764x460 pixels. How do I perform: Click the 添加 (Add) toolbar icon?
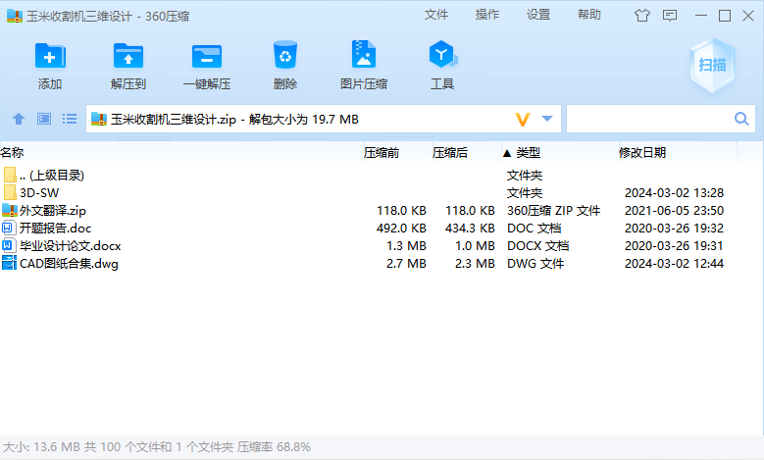point(50,56)
